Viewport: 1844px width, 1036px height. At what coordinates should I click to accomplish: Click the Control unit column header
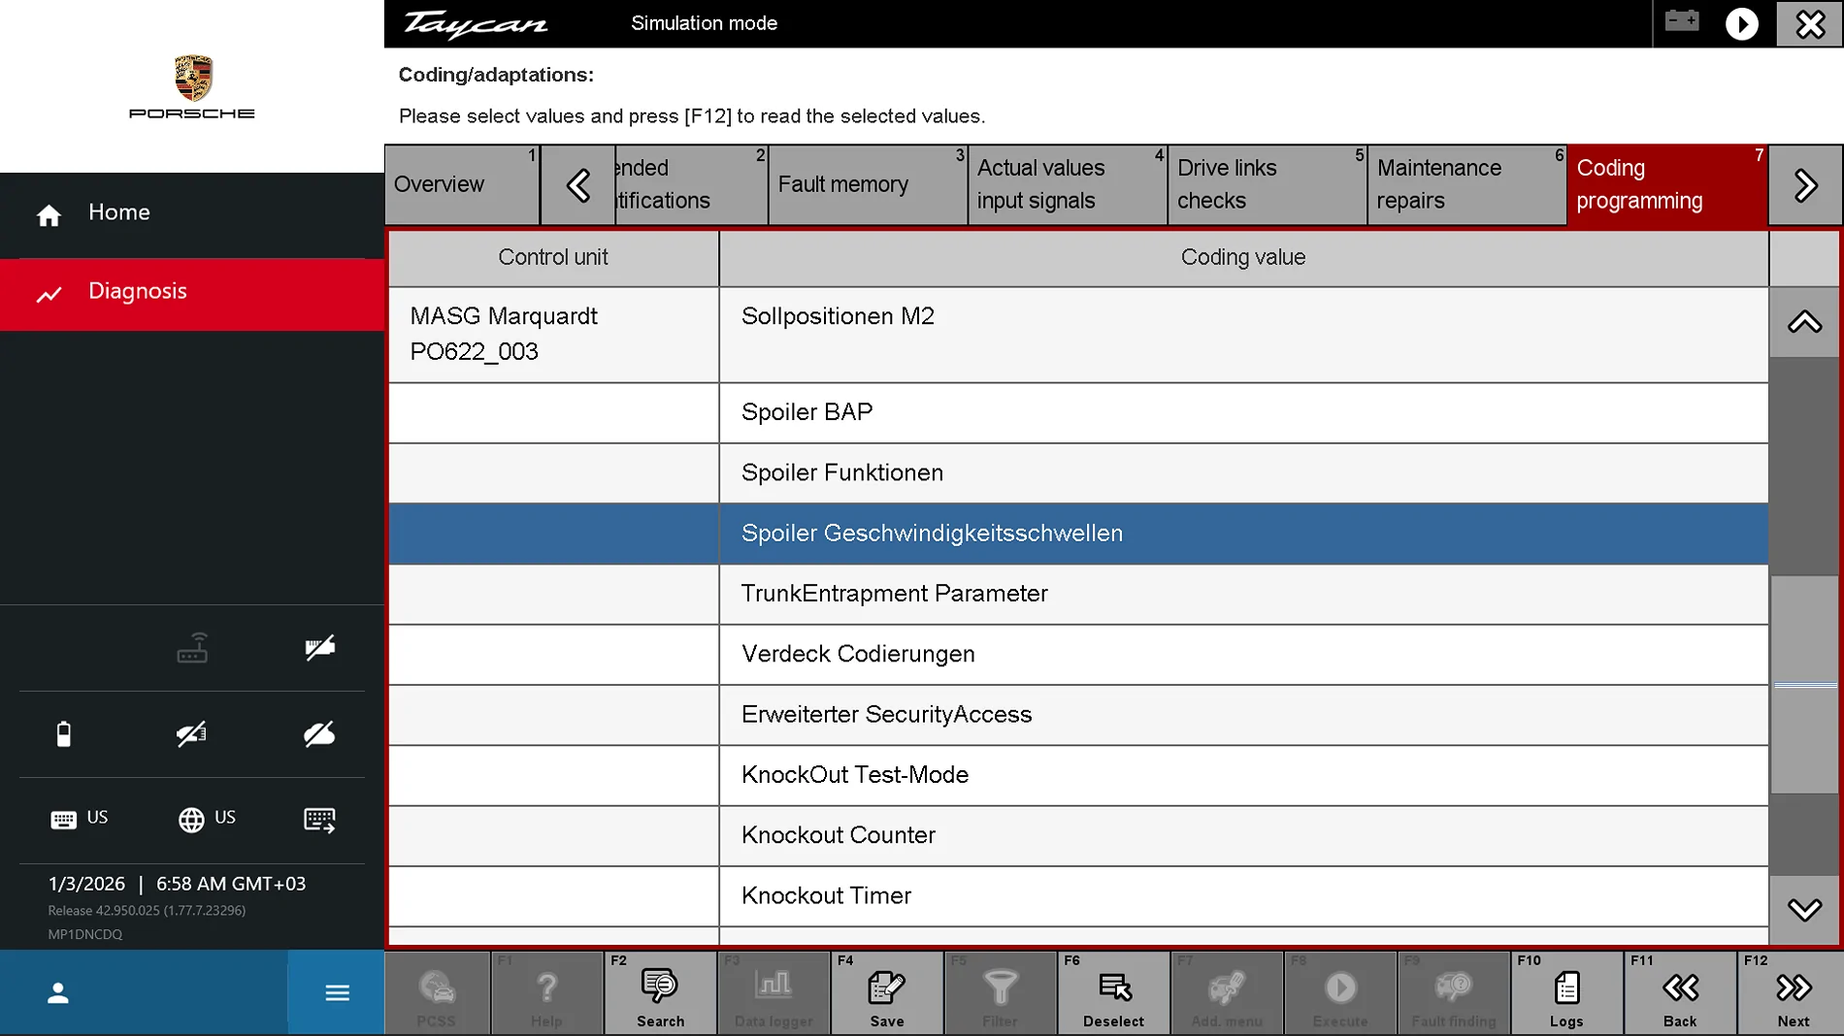coord(553,258)
